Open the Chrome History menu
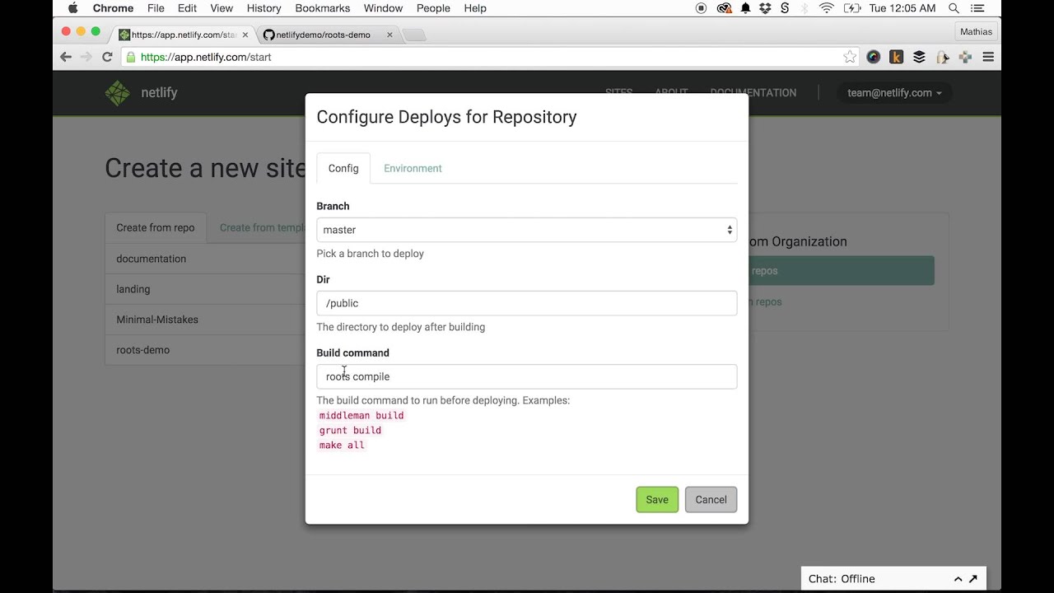 coord(263,8)
